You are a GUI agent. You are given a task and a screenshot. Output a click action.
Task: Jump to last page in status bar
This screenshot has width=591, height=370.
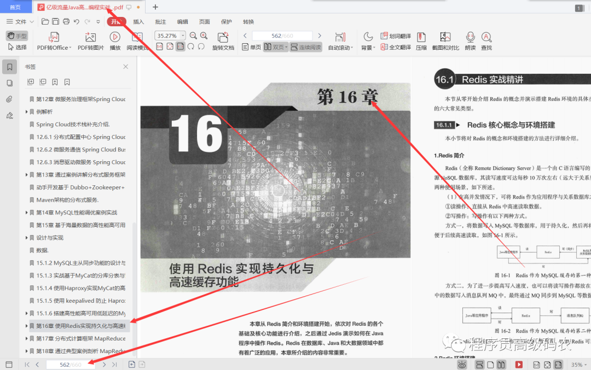tap(114, 365)
